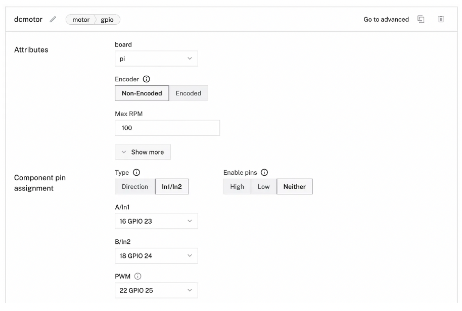The width and height of the screenshot is (462, 311).
Task: Set Enable pins to High
Action: click(237, 186)
